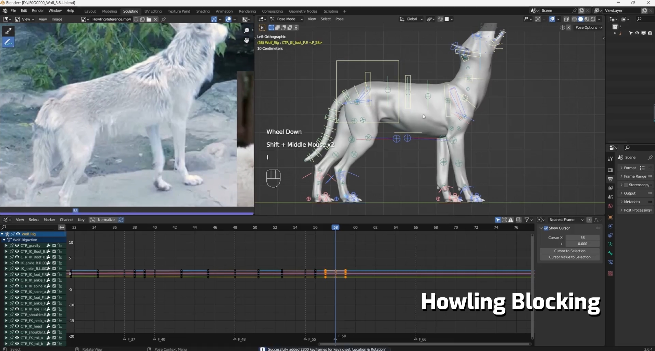Click Cursor to Selection button
The height and width of the screenshot is (351, 655).
coord(570,251)
